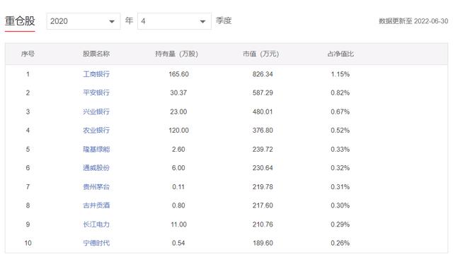Click the net ratio 0.26%
This screenshot has width=453, height=259.
340,243
